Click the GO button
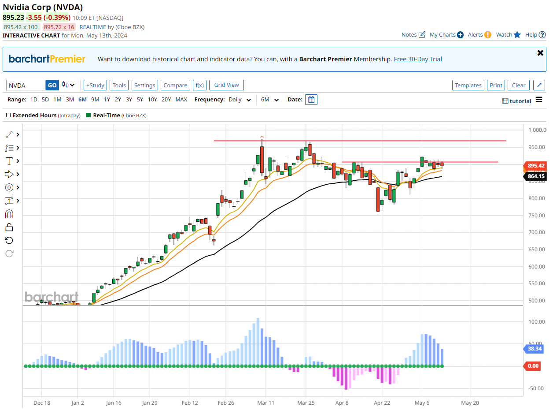This screenshot has height=410, width=553. click(x=52, y=85)
